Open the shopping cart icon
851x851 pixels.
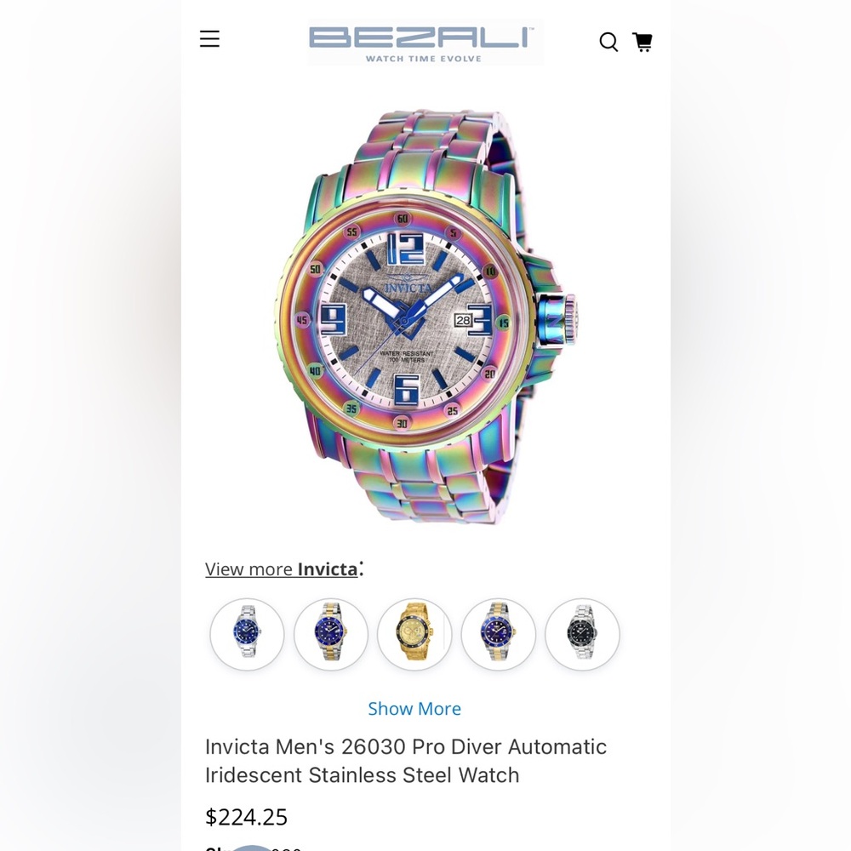click(643, 42)
